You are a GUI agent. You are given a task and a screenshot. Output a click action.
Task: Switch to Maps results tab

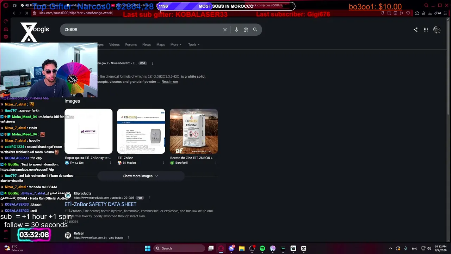click(161, 44)
